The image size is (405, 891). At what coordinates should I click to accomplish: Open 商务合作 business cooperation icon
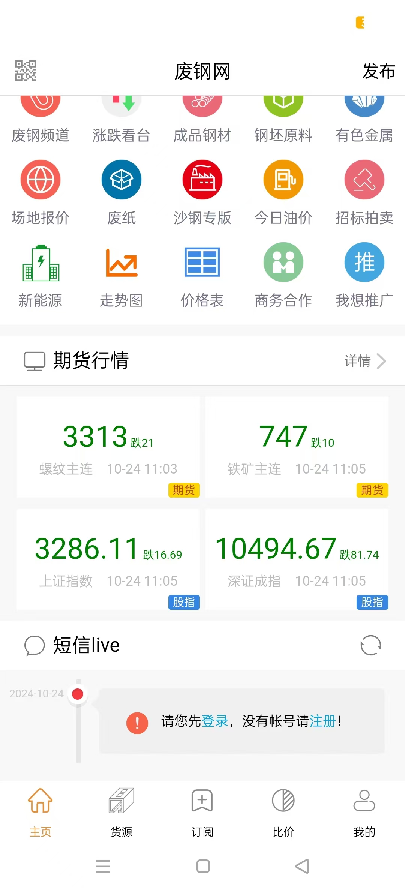(x=283, y=262)
